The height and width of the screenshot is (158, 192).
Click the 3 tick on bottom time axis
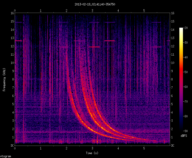point(93,149)
